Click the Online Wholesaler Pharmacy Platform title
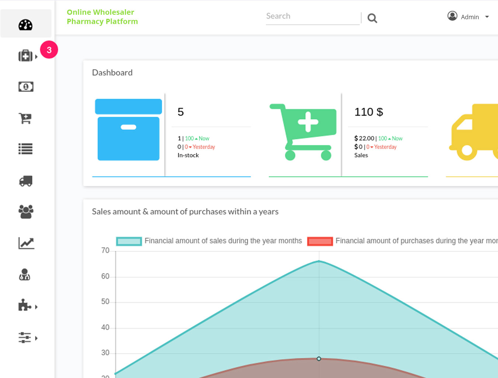 (x=102, y=17)
